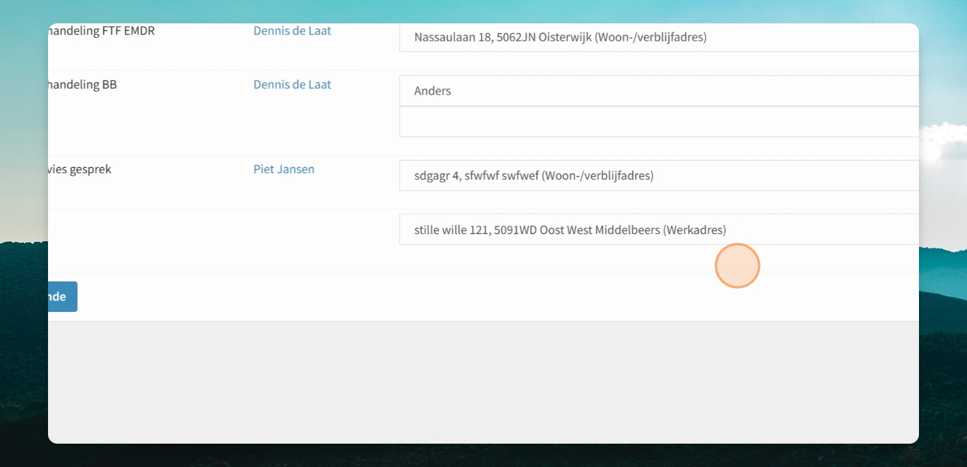Screen dimensions: 967x467
Task: Open the stille wille 121 Werkadres dropdown
Action: pyautogui.click(x=659, y=230)
